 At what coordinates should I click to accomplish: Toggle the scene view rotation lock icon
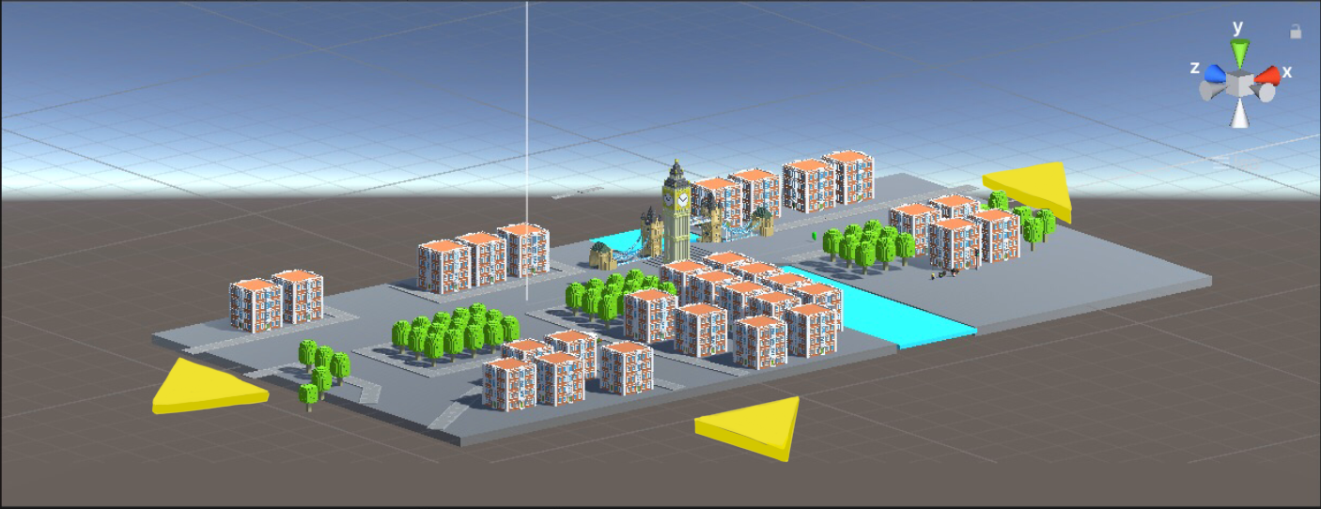[x=1296, y=31]
